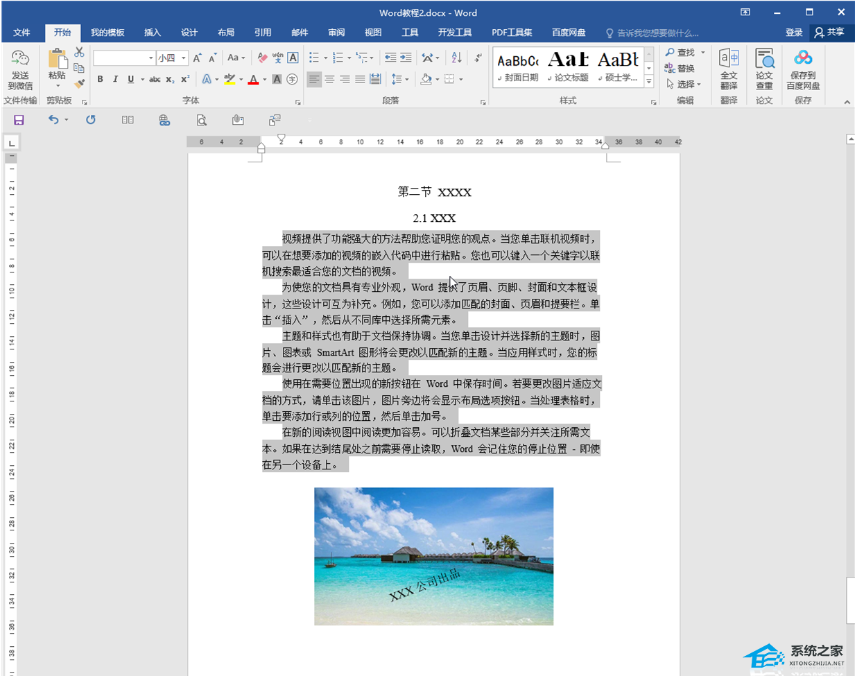Image resolution: width=855 pixels, height=676 pixels.
Task: Open the 全文翻译 full-text translation tool
Action: 728,69
